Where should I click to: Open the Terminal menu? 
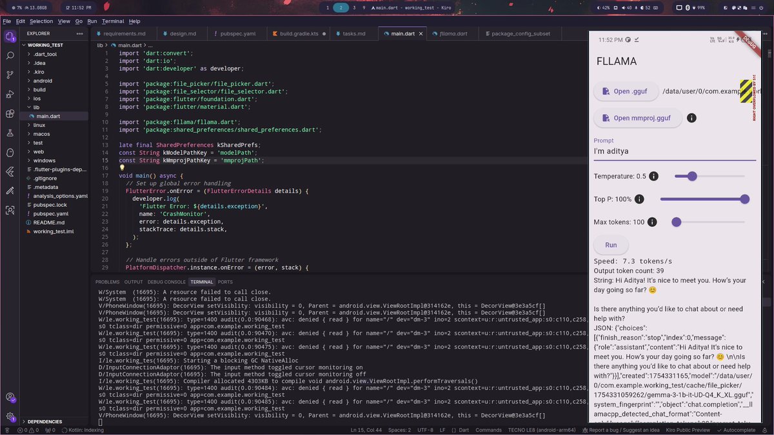pyautogui.click(x=113, y=21)
